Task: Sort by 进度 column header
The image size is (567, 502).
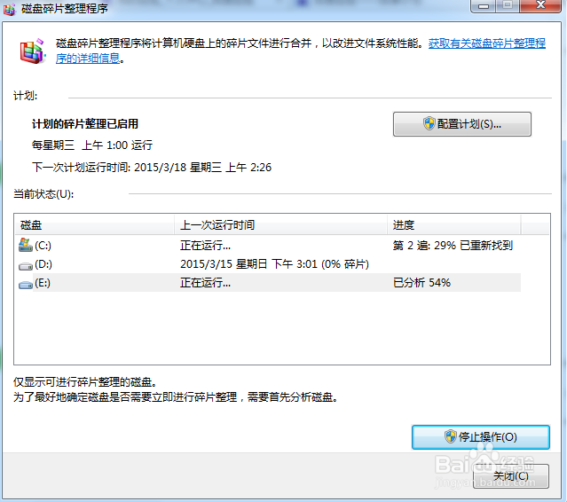Action: [453, 224]
